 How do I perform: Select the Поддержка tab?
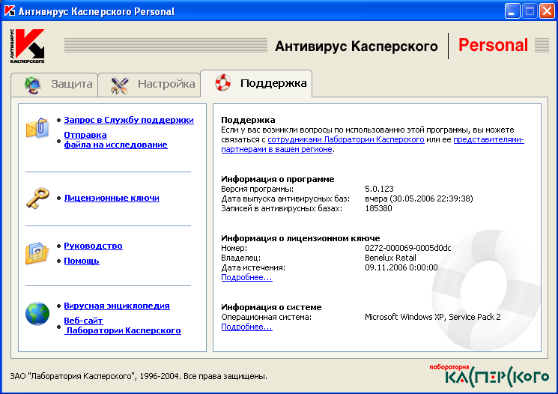(256, 83)
